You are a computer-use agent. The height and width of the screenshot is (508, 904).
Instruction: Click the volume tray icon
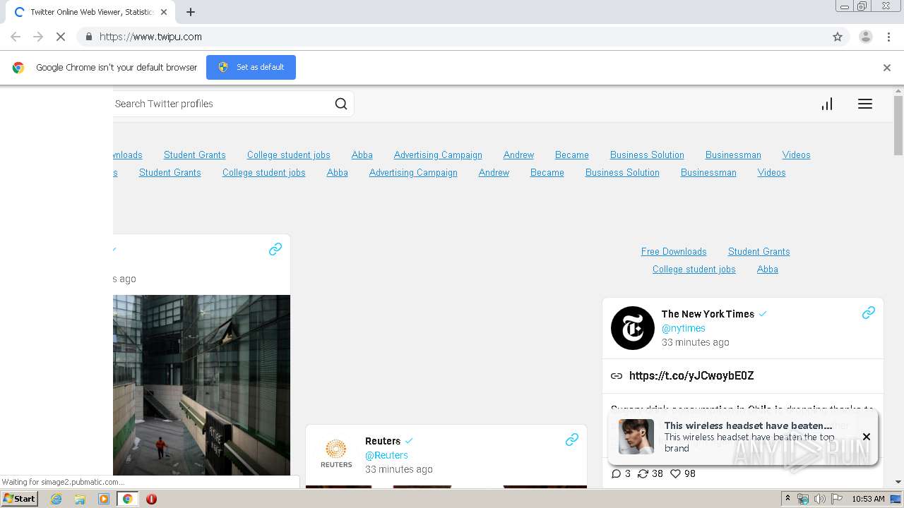click(x=819, y=499)
